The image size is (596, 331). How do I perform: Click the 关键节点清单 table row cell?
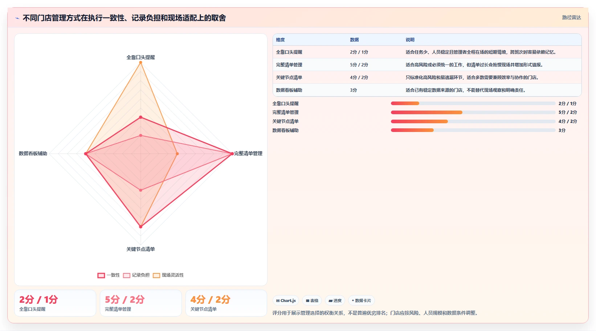289,78
